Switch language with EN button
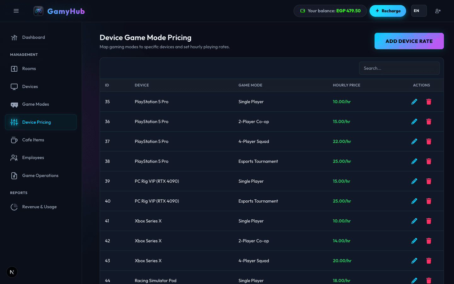This screenshot has height=284, width=454. click(419, 11)
